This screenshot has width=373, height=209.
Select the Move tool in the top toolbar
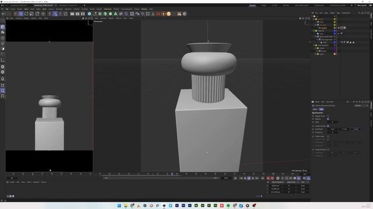click(21, 14)
